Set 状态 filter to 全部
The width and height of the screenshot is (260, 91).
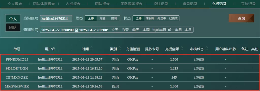tap(138, 18)
